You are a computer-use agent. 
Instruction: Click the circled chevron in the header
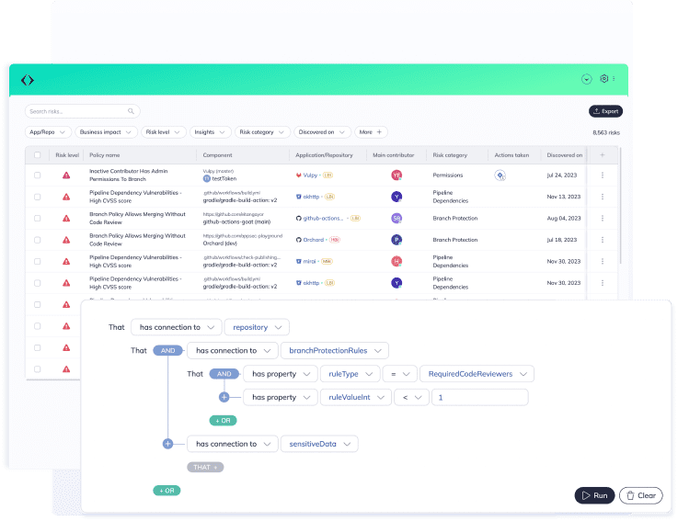[586, 79]
